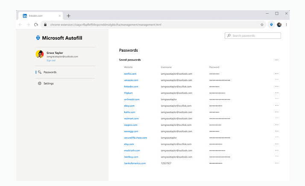This screenshot has height=186, width=305.
Task: Select the linkedin.com browser tab
Action: (x=41, y=16)
